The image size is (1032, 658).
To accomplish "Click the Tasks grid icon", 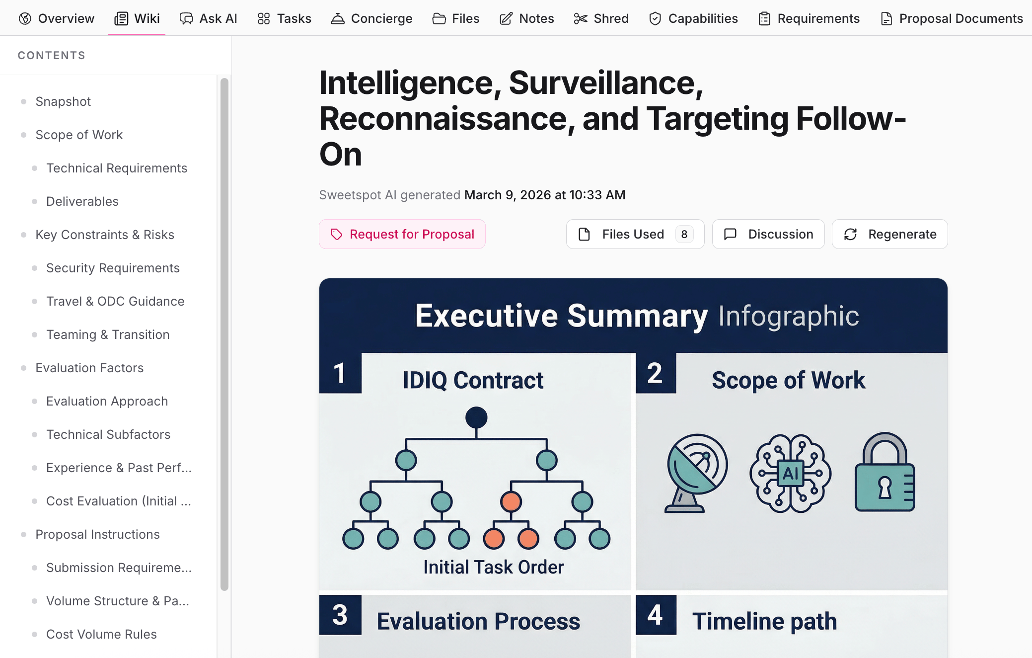I will [x=264, y=19].
